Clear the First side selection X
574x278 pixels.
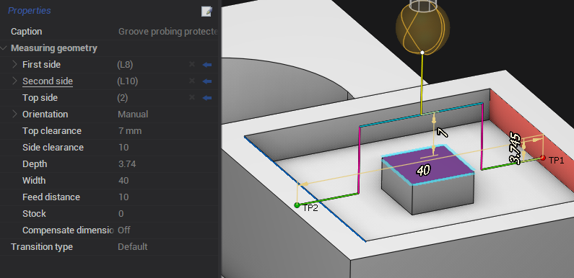tap(191, 65)
